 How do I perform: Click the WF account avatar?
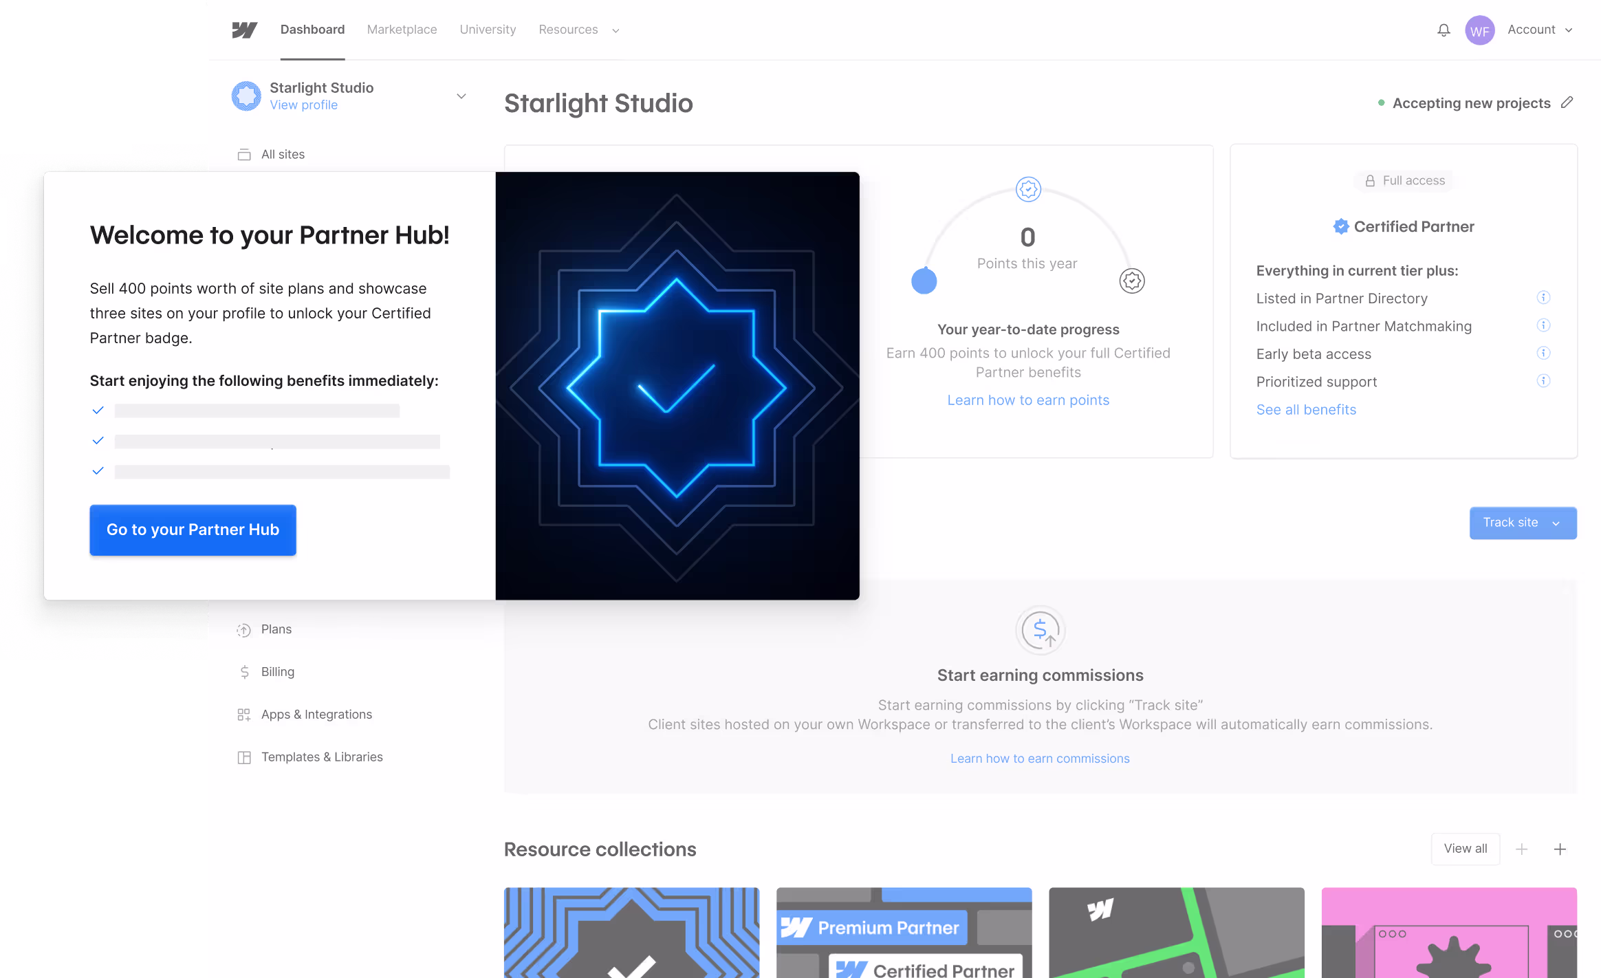(1479, 30)
